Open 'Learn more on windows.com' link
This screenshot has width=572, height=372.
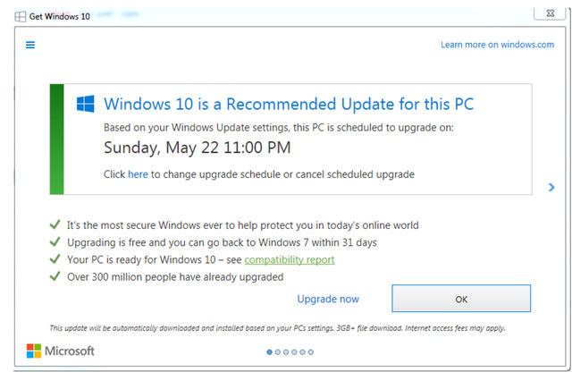[x=498, y=45]
